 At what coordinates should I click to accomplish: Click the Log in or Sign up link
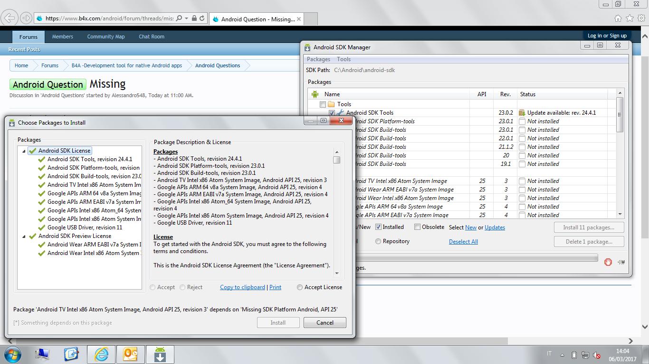(x=607, y=36)
